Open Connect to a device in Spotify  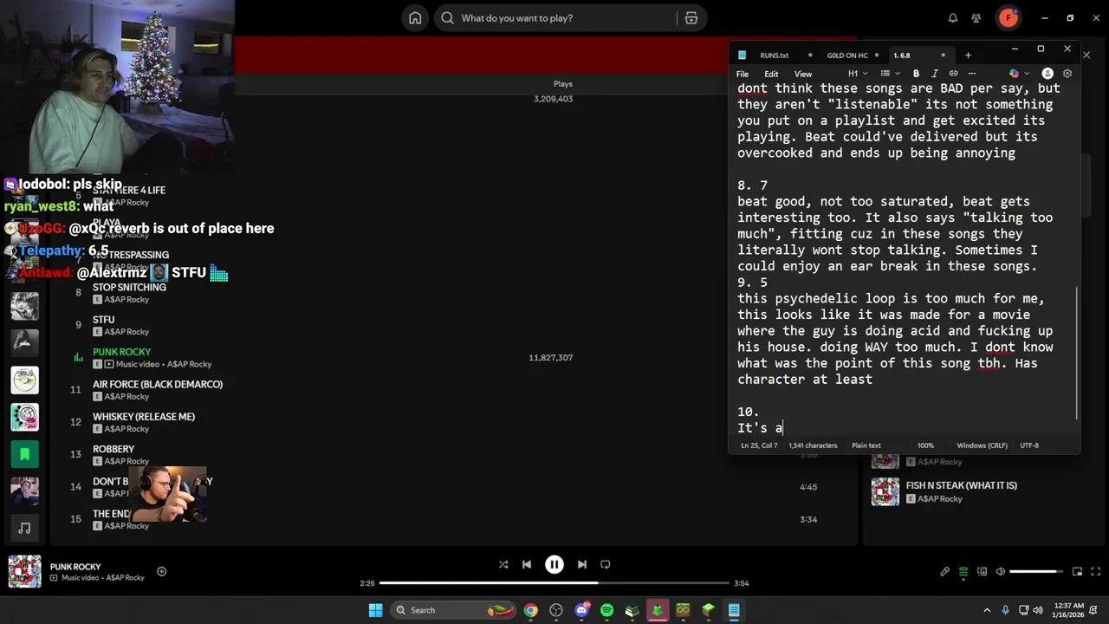point(983,571)
